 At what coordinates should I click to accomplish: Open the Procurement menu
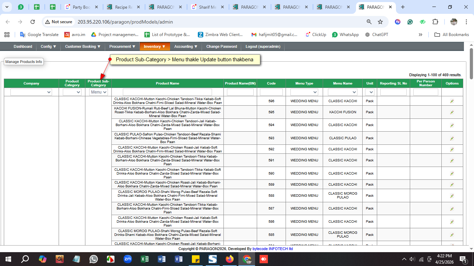tap(122, 46)
